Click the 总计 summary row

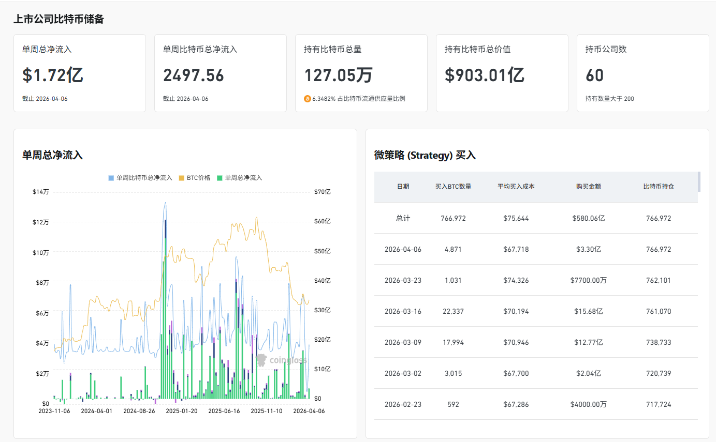[536, 218]
